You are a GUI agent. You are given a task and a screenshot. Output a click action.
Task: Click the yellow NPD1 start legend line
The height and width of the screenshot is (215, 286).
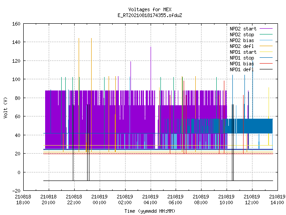tap(266, 52)
